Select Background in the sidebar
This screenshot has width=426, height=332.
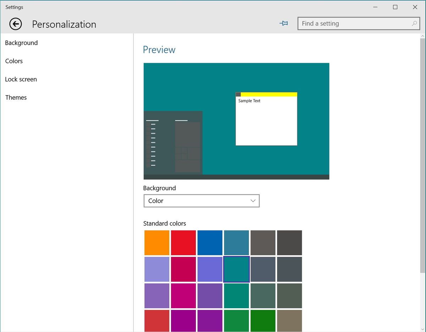(x=21, y=43)
